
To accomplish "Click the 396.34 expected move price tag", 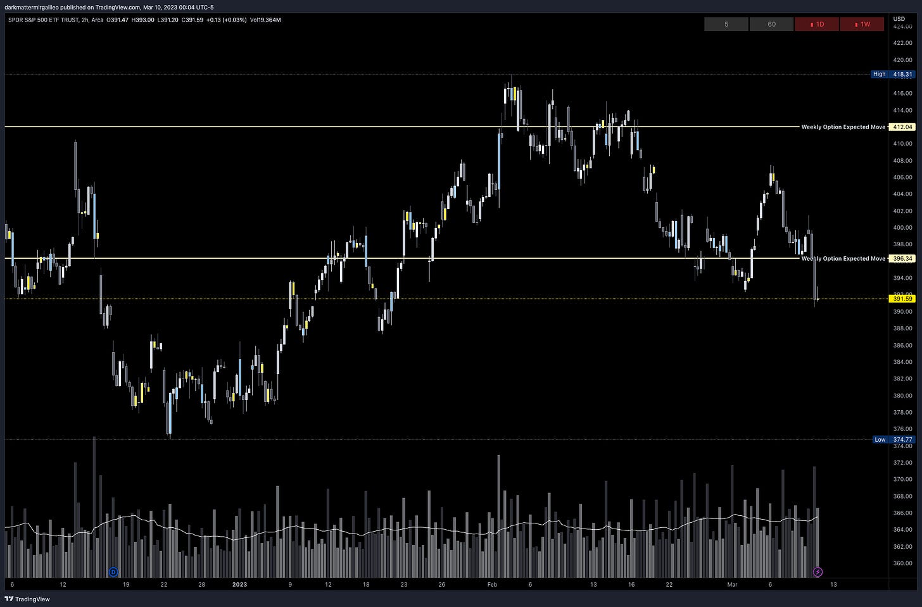I will pyautogui.click(x=902, y=259).
